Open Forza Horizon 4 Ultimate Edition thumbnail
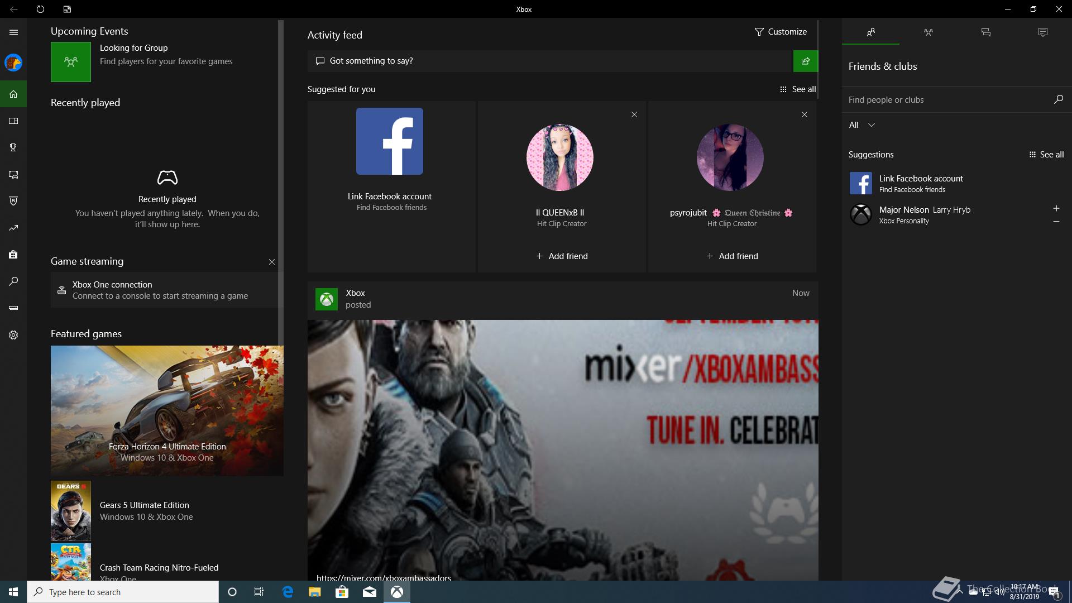1072x603 pixels. [167, 410]
